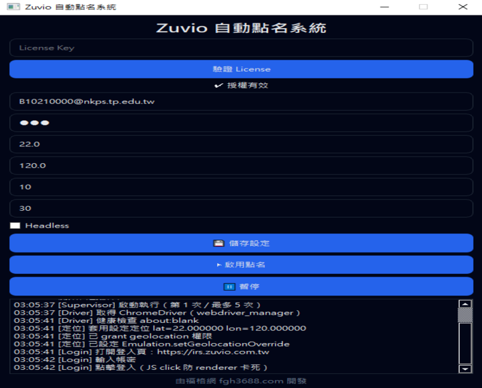This screenshot has width=482, height=388.
Task: Click the log panel scrollbar thumb
Action: 465,315
